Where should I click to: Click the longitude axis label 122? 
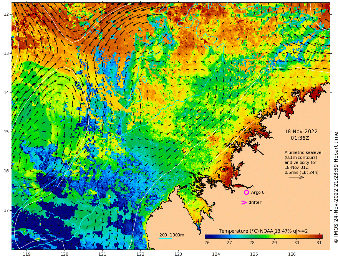(x=140, y=254)
